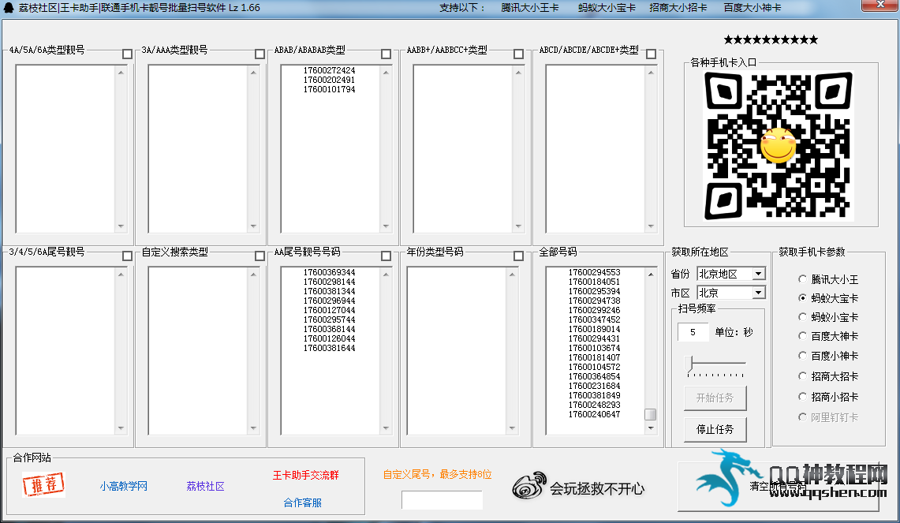Click the 蚂蚁大小宝卡 label in title bar

[607, 7]
